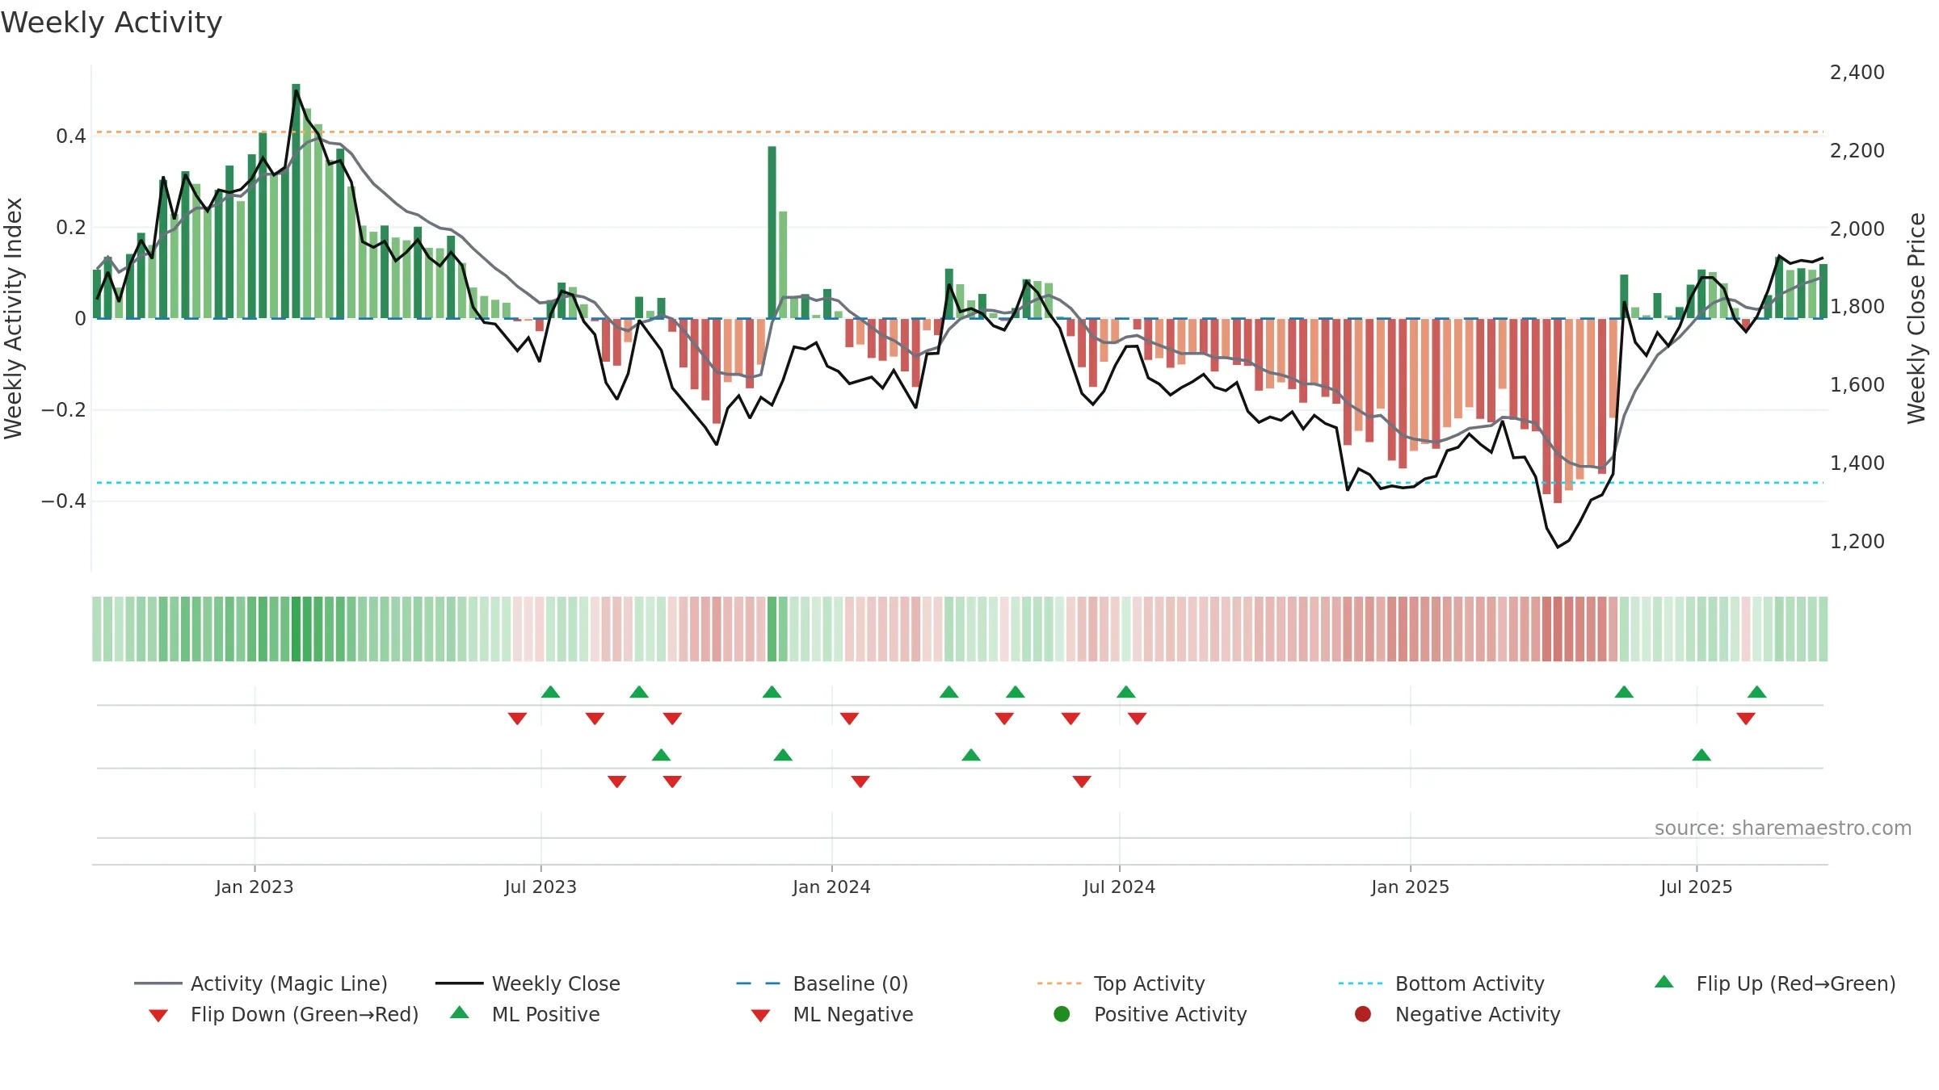Click the Jan 2025 axis label
Image resolution: width=1939 pixels, height=1090 pixels.
[x=1410, y=887]
